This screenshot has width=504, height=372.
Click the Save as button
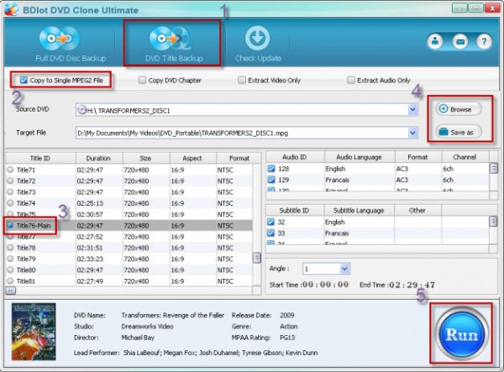pos(459,132)
